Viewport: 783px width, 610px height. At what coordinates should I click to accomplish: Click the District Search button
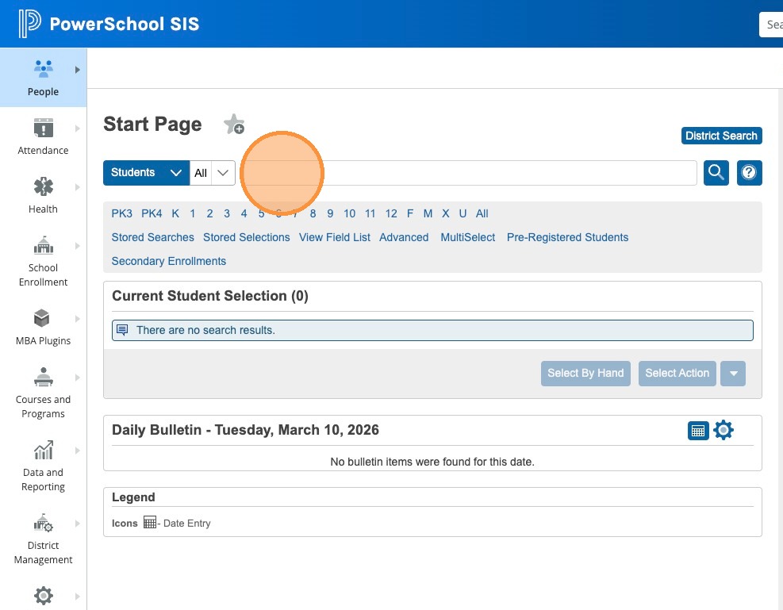coord(721,136)
